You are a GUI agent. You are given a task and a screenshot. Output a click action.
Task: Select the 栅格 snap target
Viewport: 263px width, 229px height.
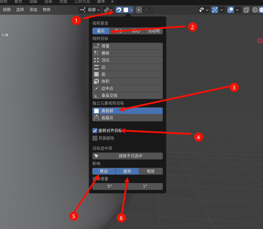[128, 53]
